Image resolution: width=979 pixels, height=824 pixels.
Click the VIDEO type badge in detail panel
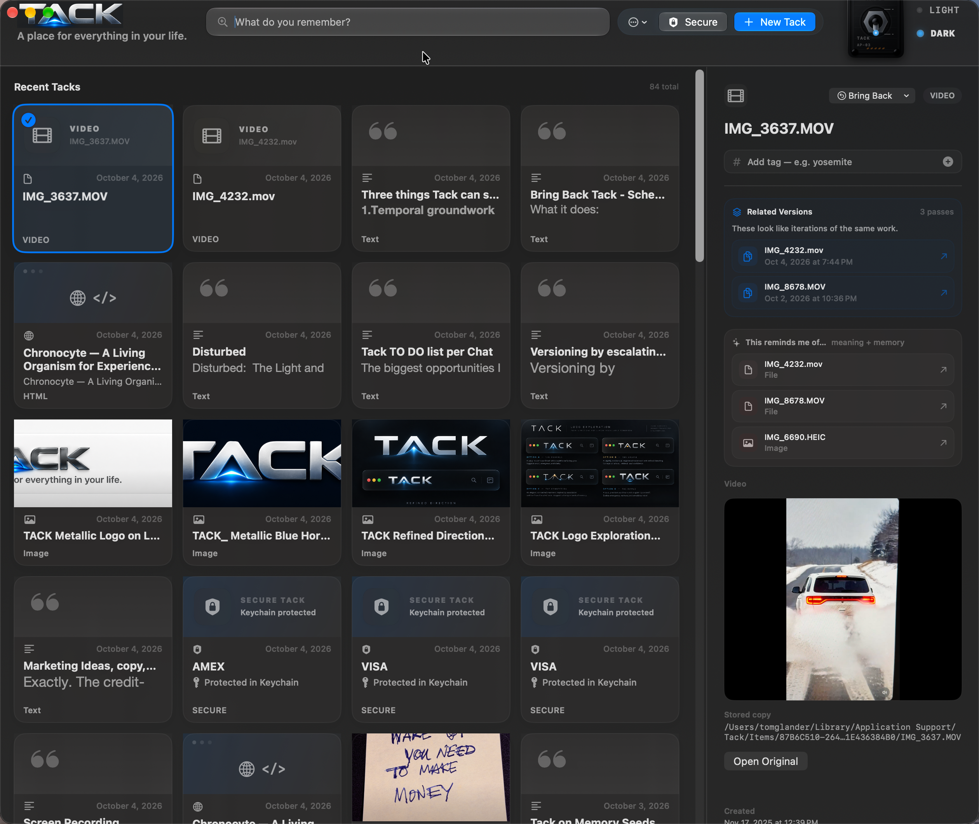click(942, 96)
